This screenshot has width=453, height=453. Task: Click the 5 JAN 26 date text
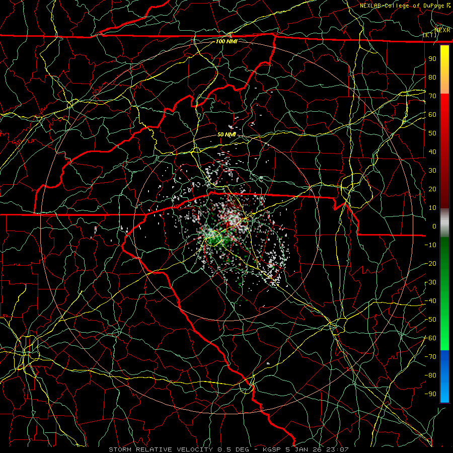(x=304, y=449)
